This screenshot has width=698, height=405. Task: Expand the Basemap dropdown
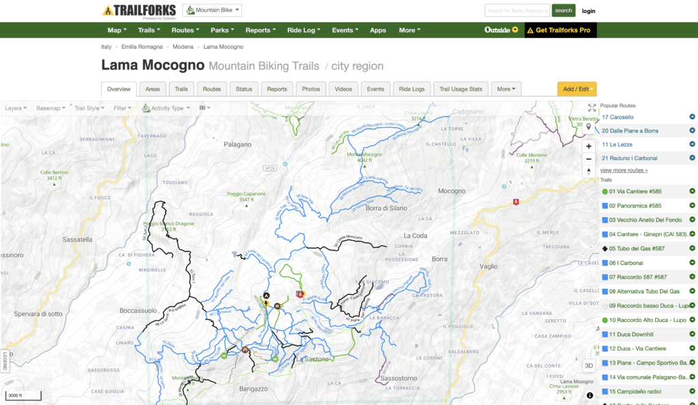[x=50, y=108]
